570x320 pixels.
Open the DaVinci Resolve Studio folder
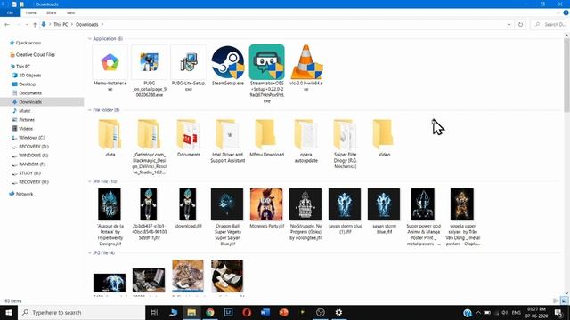[x=149, y=134]
